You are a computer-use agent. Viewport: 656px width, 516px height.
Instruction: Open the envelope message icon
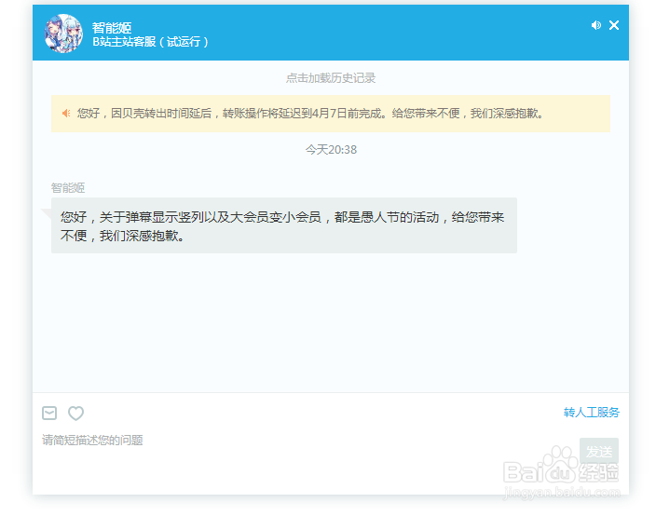click(x=49, y=414)
